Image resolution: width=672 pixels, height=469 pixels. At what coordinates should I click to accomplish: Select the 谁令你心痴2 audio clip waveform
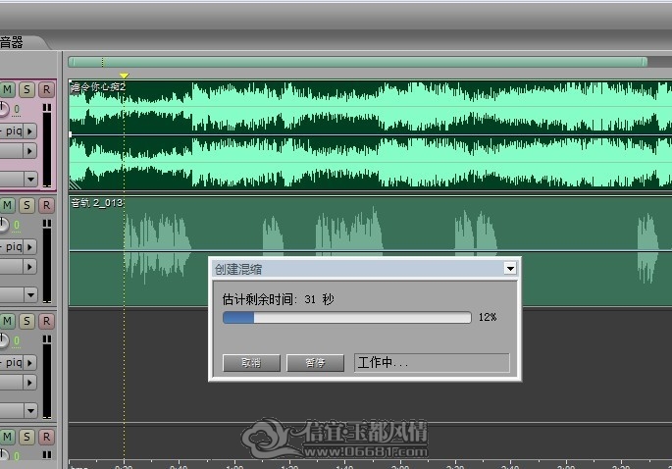click(x=370, y=134)
